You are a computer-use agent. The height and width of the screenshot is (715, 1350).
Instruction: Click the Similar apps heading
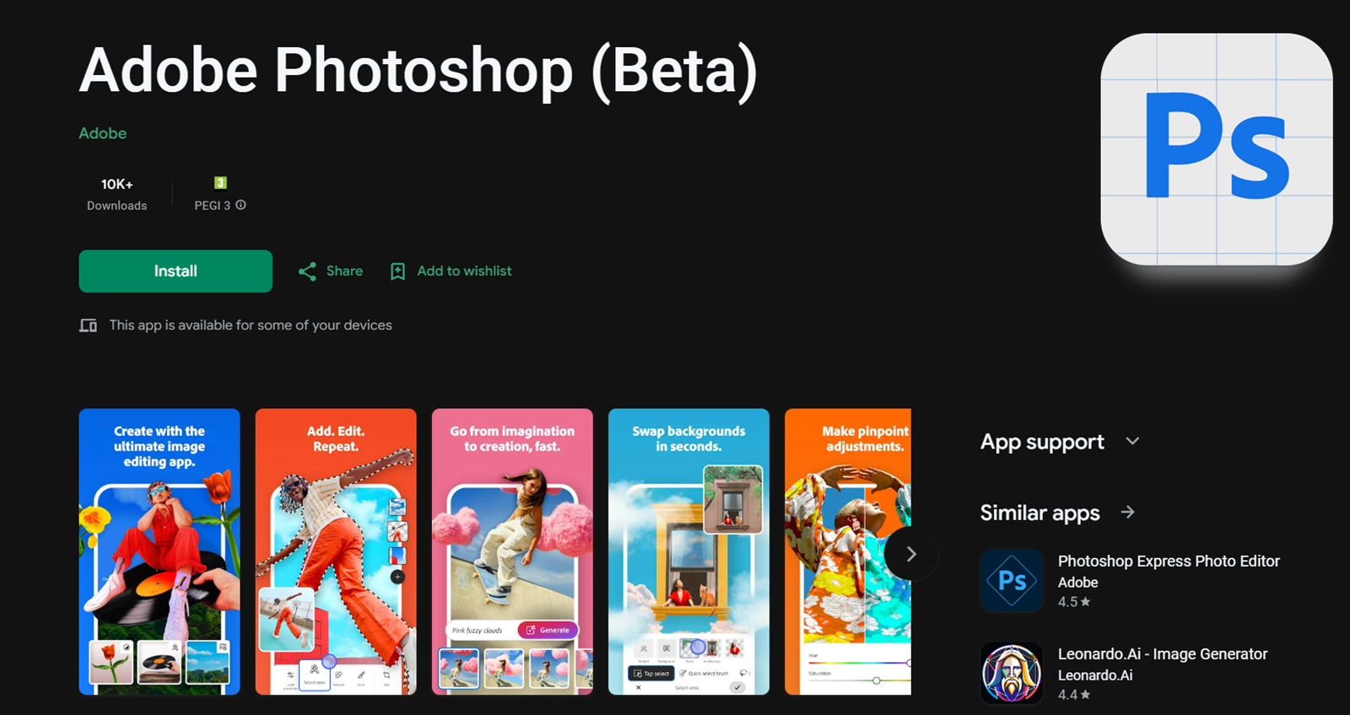point(1040,513)
